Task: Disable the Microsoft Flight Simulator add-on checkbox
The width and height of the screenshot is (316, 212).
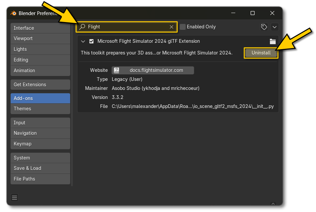Action: (x=91, y=41)
